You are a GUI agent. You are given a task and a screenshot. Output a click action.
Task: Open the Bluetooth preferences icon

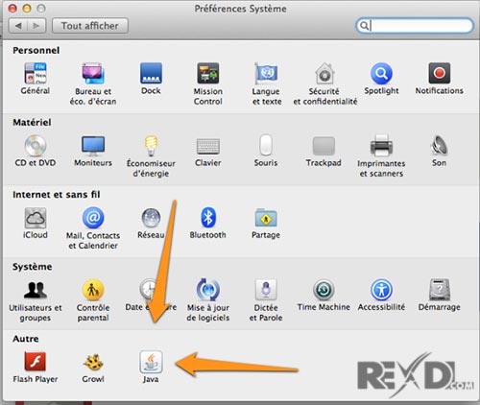pyautogui.click(x=208, y=218)
